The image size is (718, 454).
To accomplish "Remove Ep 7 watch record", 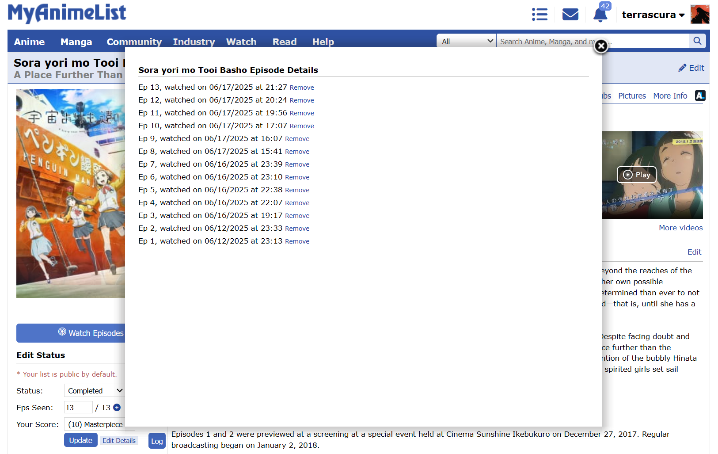I will coord(297,164).
